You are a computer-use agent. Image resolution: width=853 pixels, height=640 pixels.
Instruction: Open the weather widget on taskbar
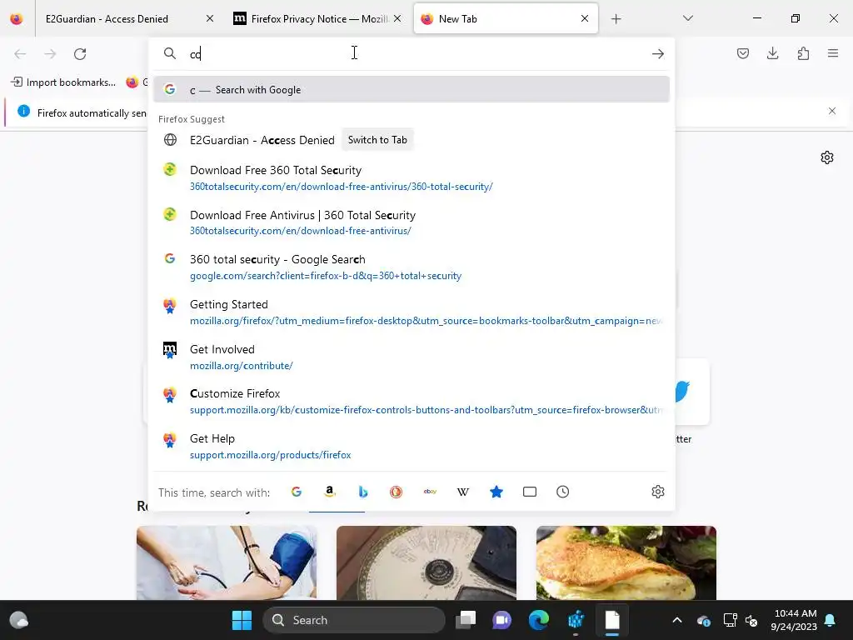19,620
